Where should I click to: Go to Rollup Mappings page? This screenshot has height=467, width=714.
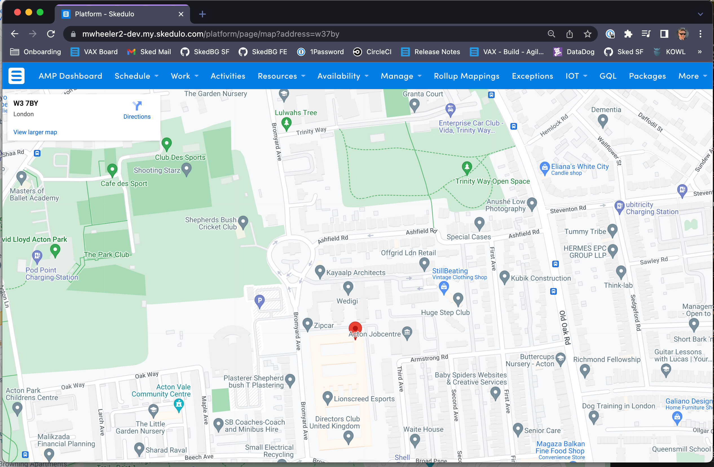pos(466,76)
